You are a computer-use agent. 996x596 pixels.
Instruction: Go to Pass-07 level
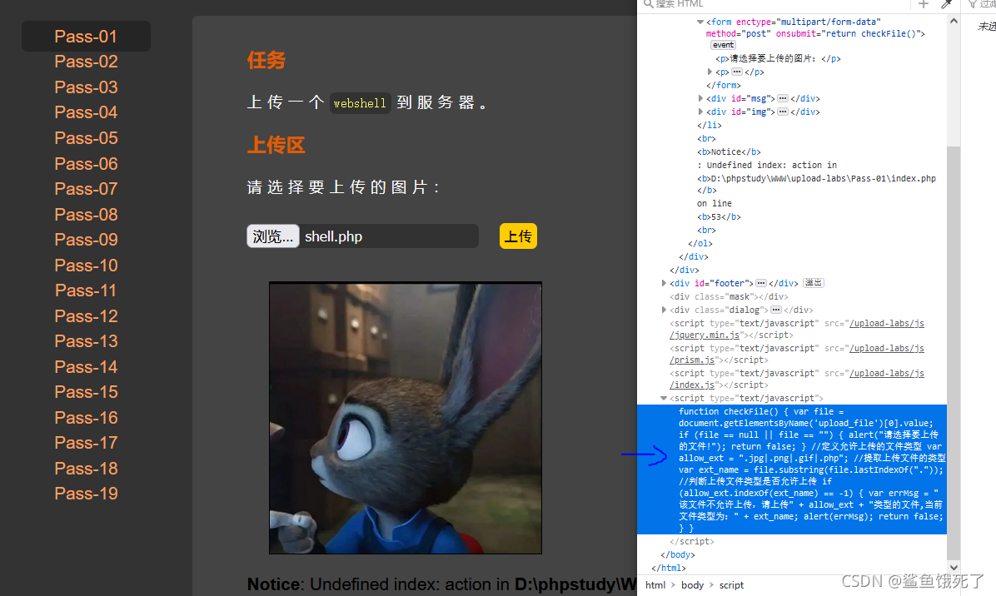click(x=86, y=188)
